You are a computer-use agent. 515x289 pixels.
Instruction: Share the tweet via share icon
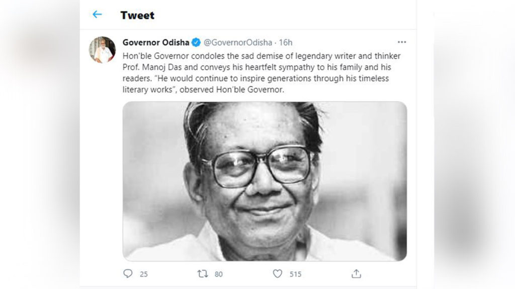click(x=357, y=273)
